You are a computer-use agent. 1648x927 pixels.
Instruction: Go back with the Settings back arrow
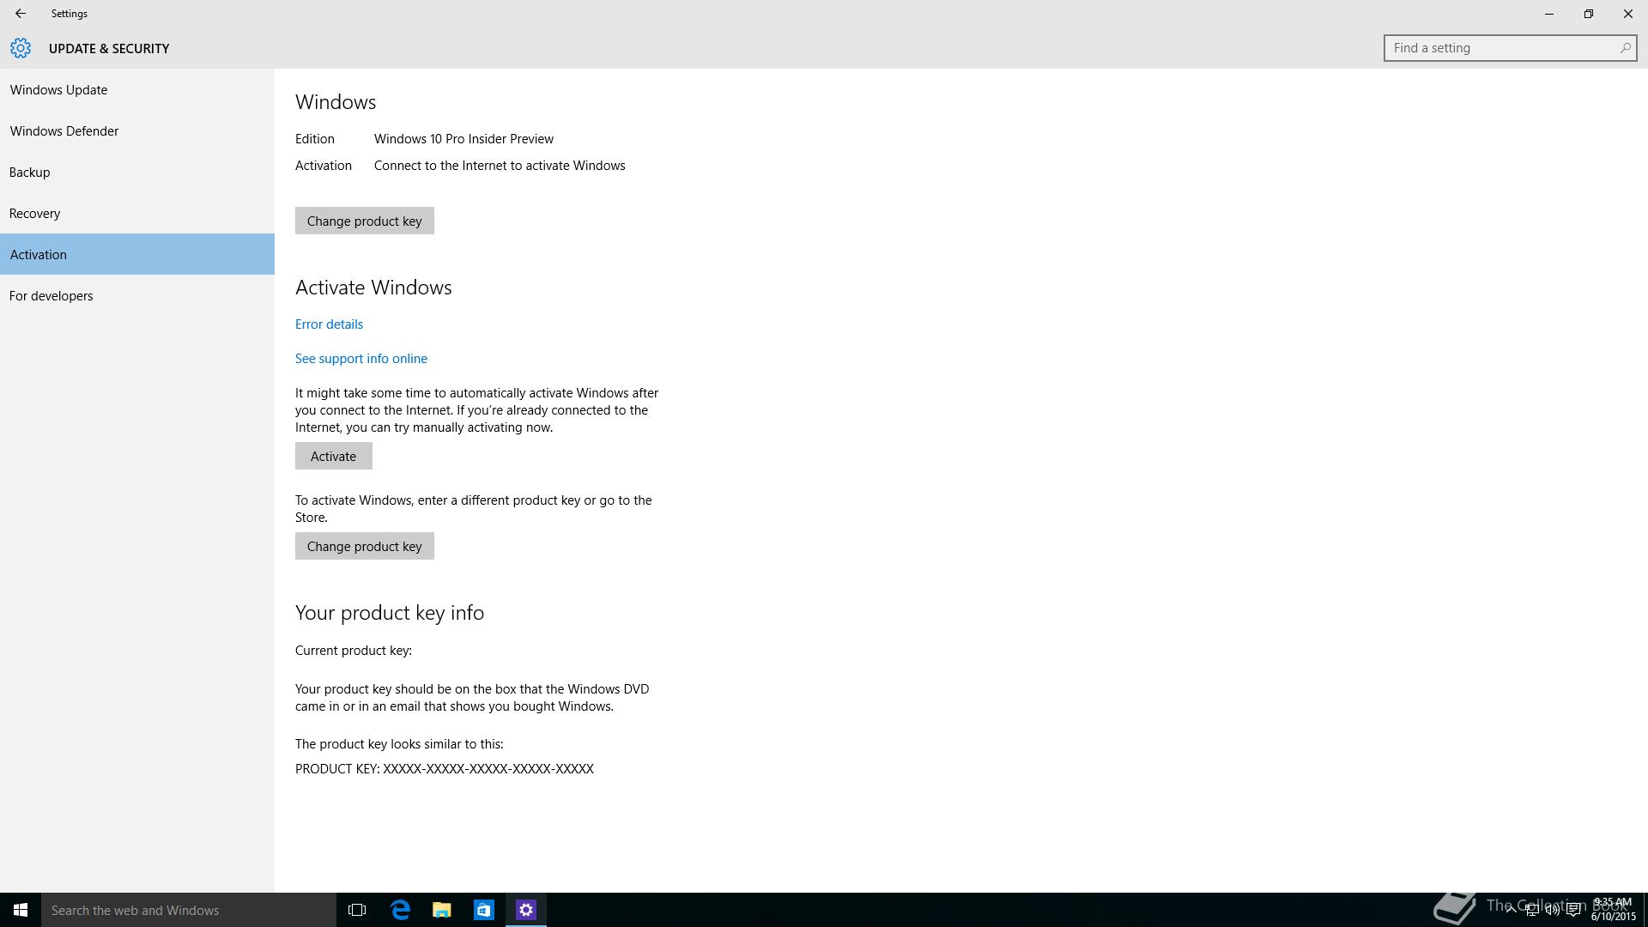coord(20,14)
